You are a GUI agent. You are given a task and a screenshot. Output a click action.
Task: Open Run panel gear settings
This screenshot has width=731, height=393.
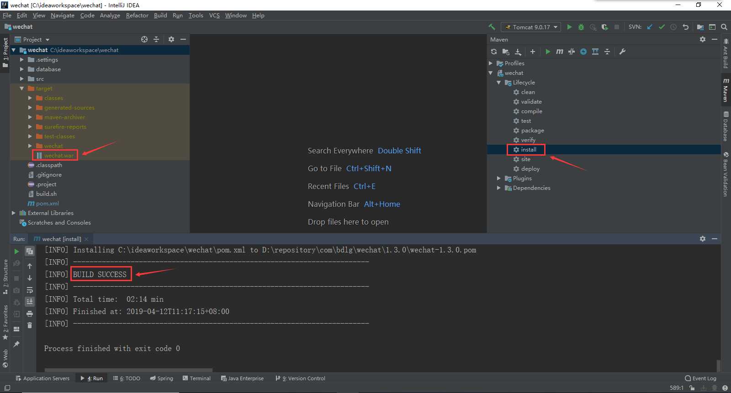(703, 239)
